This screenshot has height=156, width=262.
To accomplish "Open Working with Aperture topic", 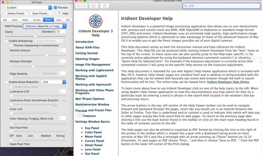I will [x=93, y=85].
